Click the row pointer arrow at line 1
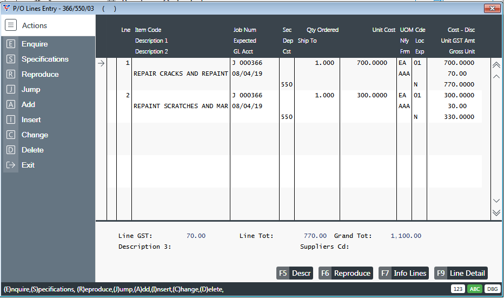 tap(101, 63)
